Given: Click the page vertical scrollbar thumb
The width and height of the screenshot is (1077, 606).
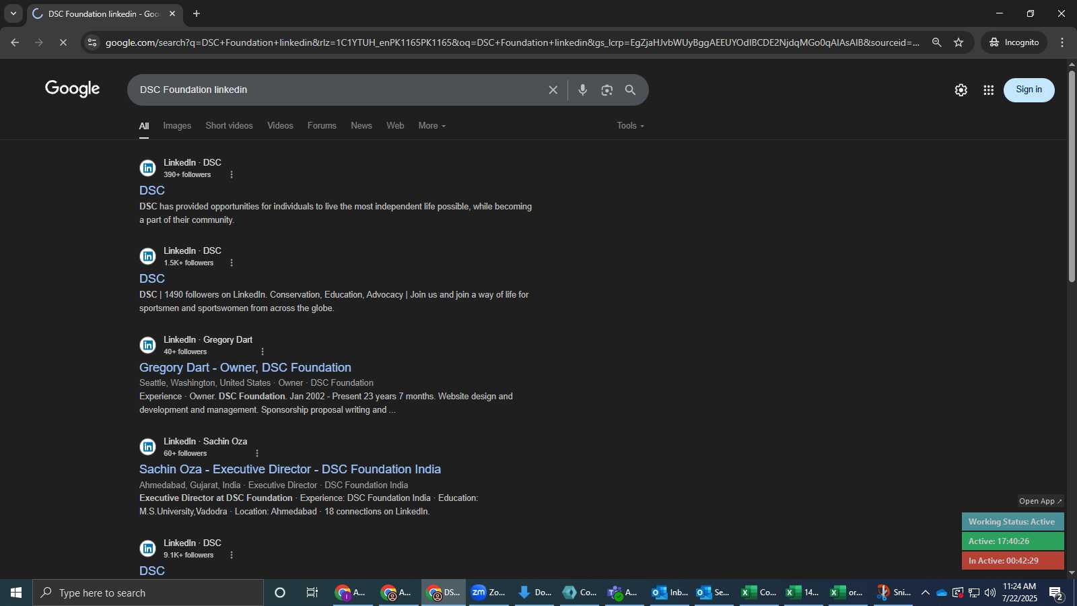Looking at the screenshot, I should pos(1072,175).
